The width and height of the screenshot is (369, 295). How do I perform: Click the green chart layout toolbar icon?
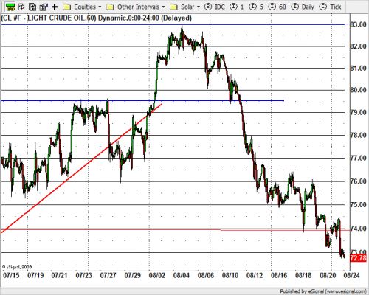pos(10,7)
